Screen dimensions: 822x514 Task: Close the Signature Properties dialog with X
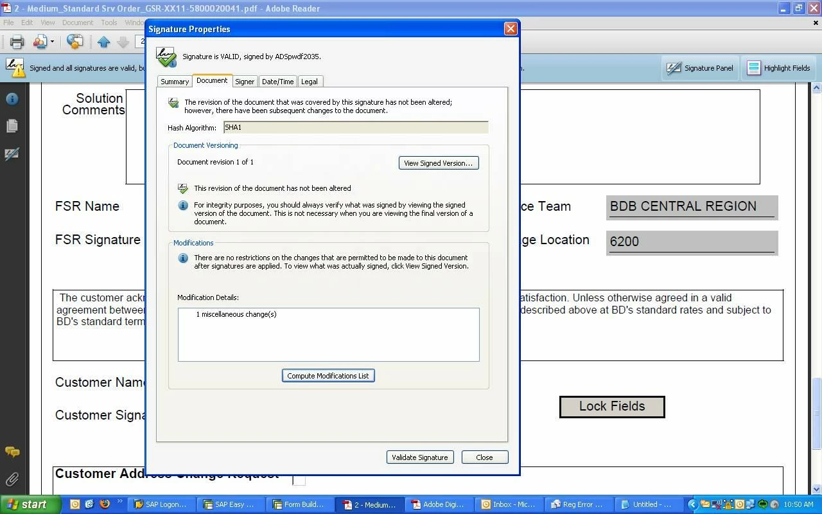(x=511, y=28)
